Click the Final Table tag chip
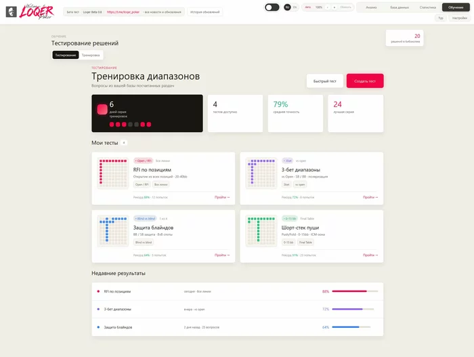474x357 pixels. [x=305, y=243]
